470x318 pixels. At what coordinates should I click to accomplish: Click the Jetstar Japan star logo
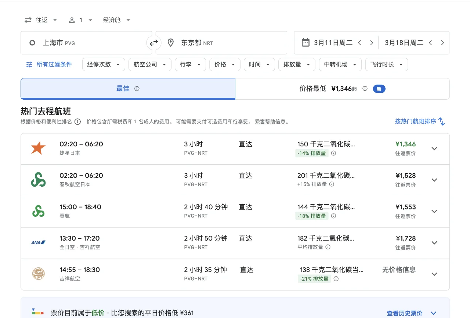[38, 149]
